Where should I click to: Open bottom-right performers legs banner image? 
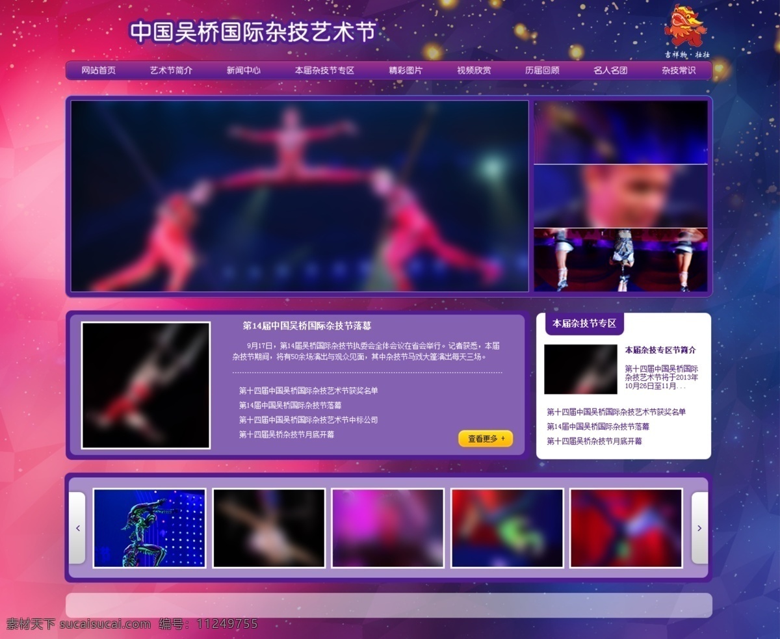point(621,260)
